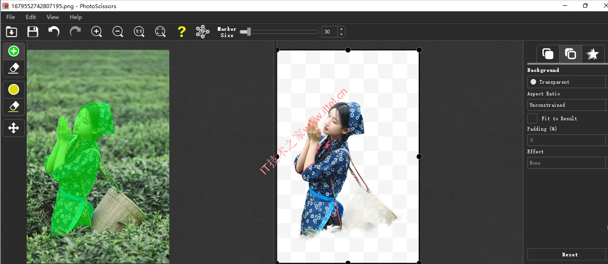Click the top-center crop handle on the result
The width and height of the screenshot is (608, 264).
348,50
